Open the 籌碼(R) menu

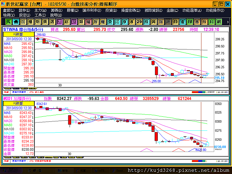[x=56, y=10]
